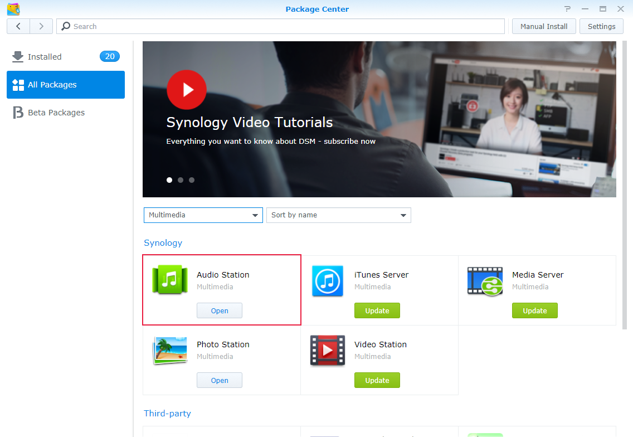The height and width of the screenshot is (437, 633).
Task: Open help with the question mark icon
Action: click(x=568, y=9)
